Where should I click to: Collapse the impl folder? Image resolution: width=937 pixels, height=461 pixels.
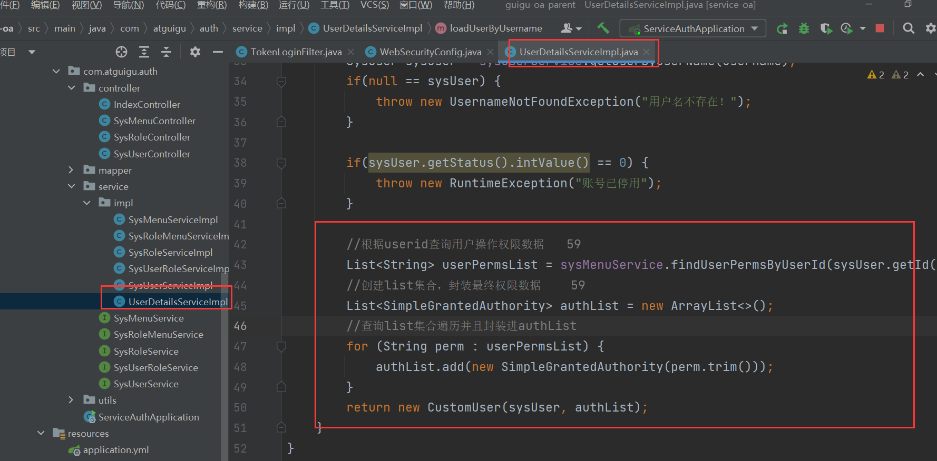pyautogui.click(x=87, y=203)
